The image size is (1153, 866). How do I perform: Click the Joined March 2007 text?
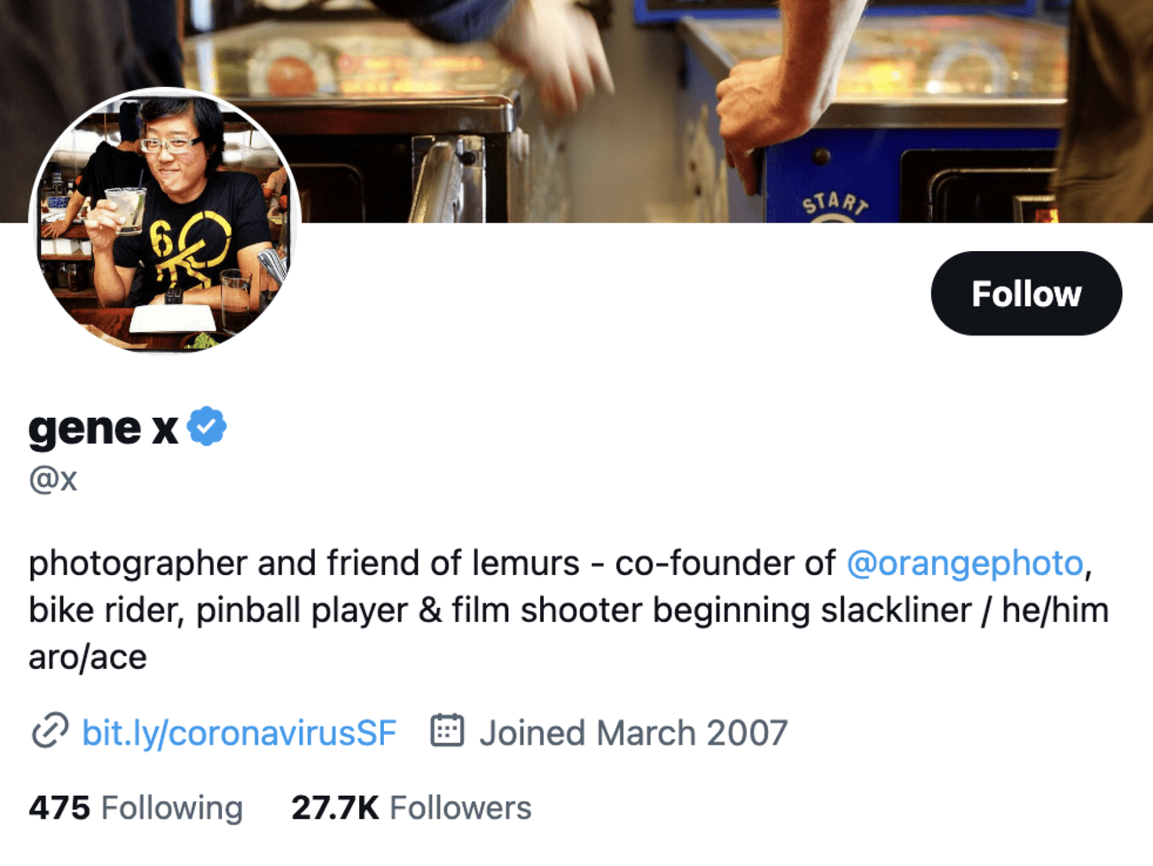(632, 731)
